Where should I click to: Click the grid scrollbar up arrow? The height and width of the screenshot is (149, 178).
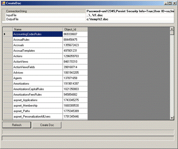tap(172, 29)
